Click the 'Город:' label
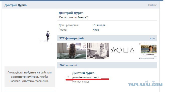Screen dimensions: 169x92 [63, 30]
